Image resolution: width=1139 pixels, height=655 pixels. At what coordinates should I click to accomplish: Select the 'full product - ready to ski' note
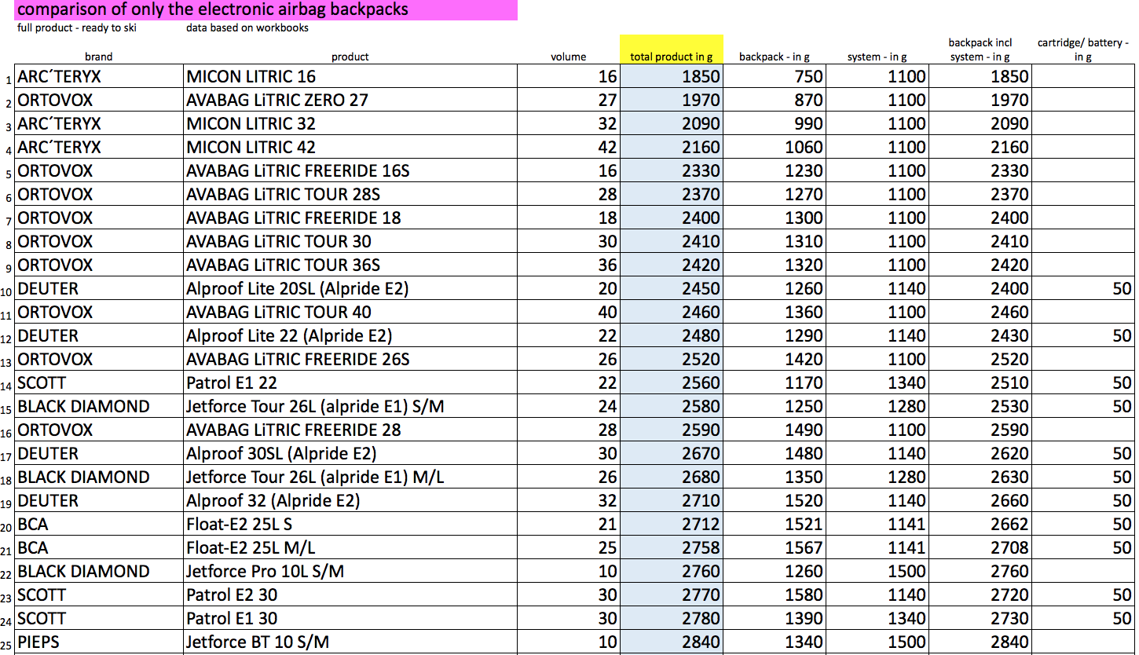[x=77, y=28]
